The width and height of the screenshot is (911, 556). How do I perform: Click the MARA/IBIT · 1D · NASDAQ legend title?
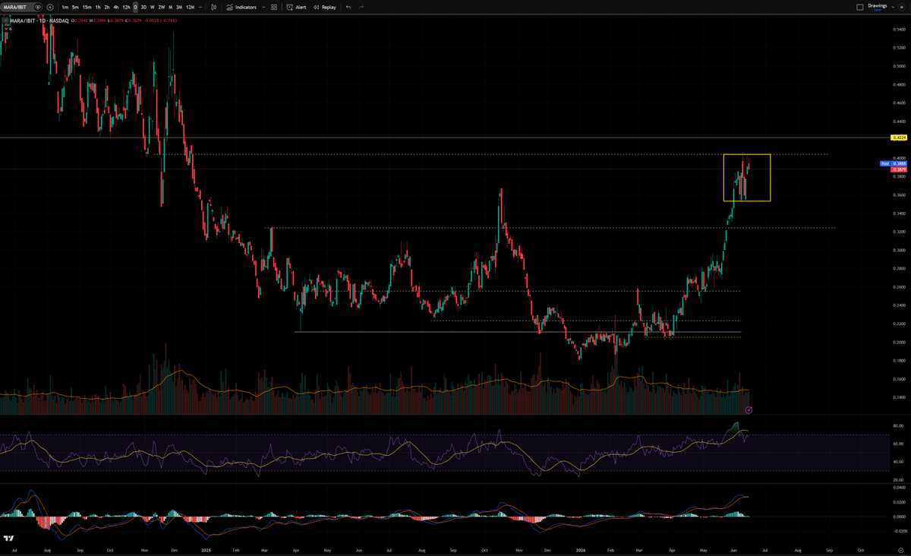tap(39, 21)
